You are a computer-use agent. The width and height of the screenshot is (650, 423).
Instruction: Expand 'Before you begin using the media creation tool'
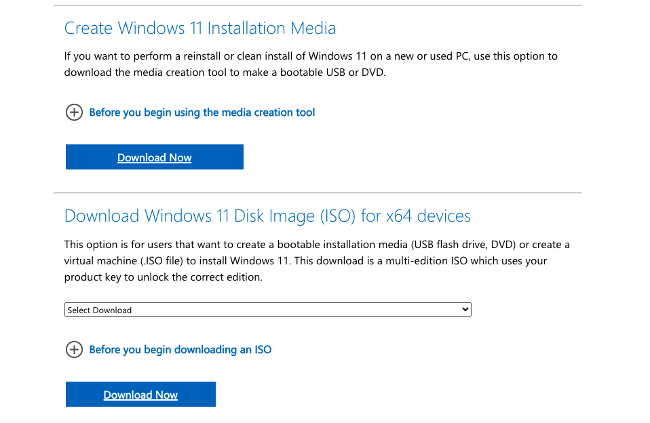[202, 113]
